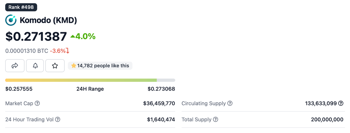Viewport: 350px width, 133px height.
Task: Click the 24H Range progress bar
Action: pyautogui.click(x=90, y=80)
